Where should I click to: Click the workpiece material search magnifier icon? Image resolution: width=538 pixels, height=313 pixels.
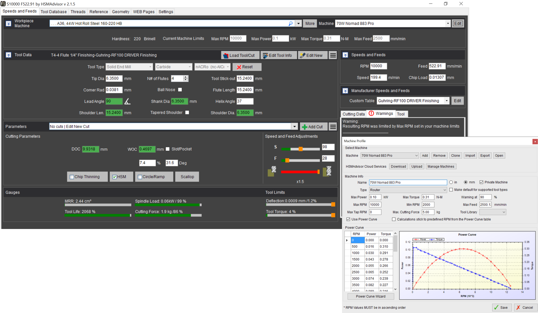click(291, 24)
